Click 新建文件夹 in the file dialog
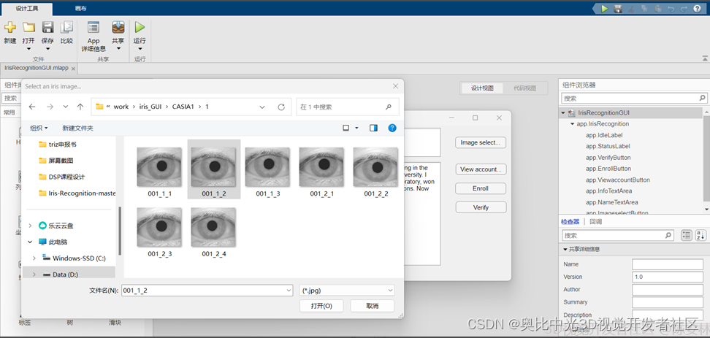 (78, 128)
